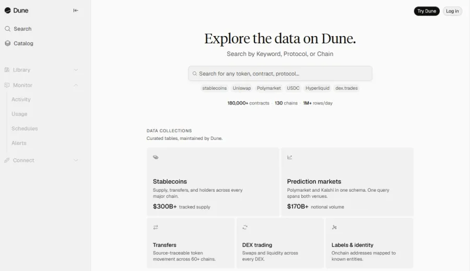Screen dimensions: 470x271
Task: Click 'Onchain addresses mapped to known entities.' description
Action: (x=363, y=256)
